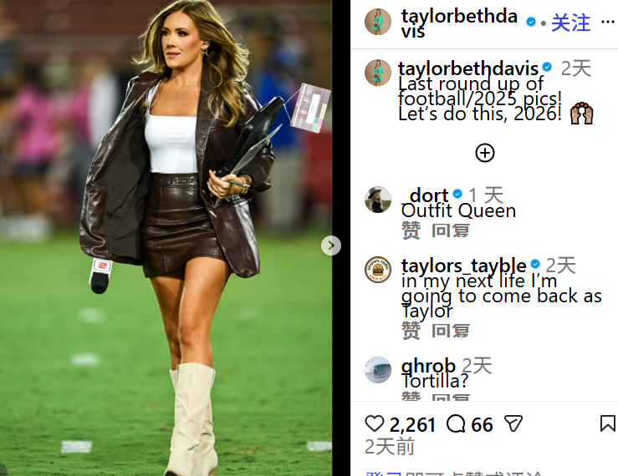618x476 pixels.
Task: Open comments via the speech bubble icon
Action: [x=456, y=424]
